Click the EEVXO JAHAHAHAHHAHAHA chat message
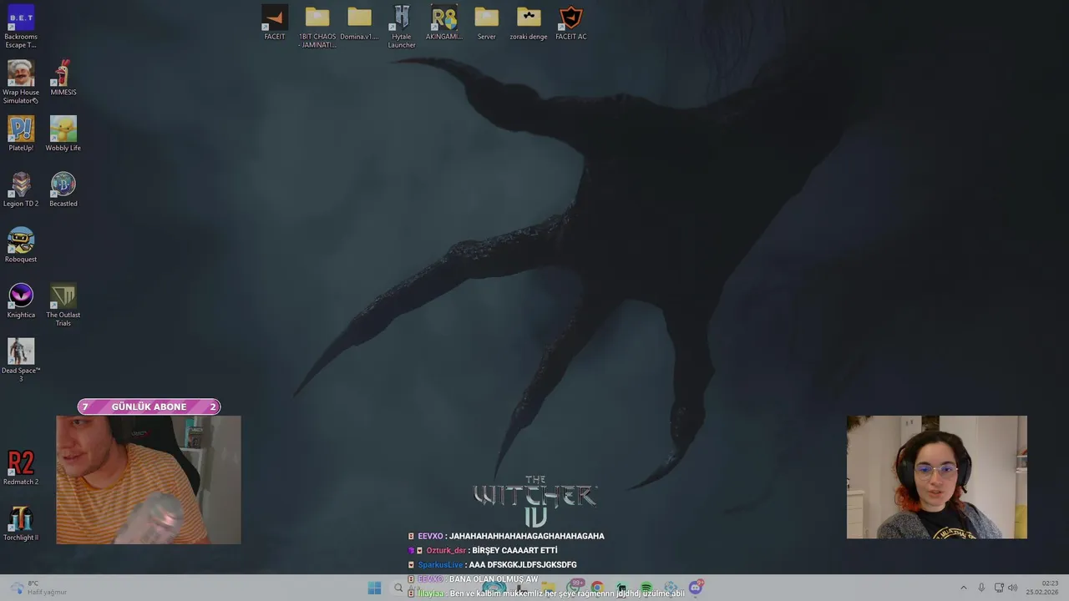This screenshot has width=1069, height=601. 506,536
